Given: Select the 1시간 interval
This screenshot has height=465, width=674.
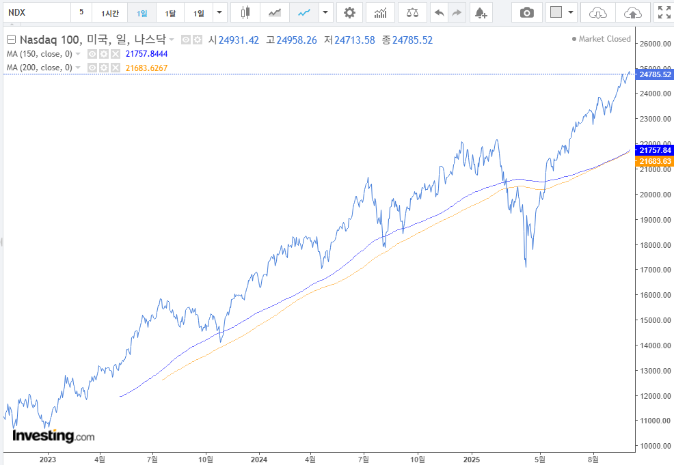Looking at the screenshot, I should 110,12.
